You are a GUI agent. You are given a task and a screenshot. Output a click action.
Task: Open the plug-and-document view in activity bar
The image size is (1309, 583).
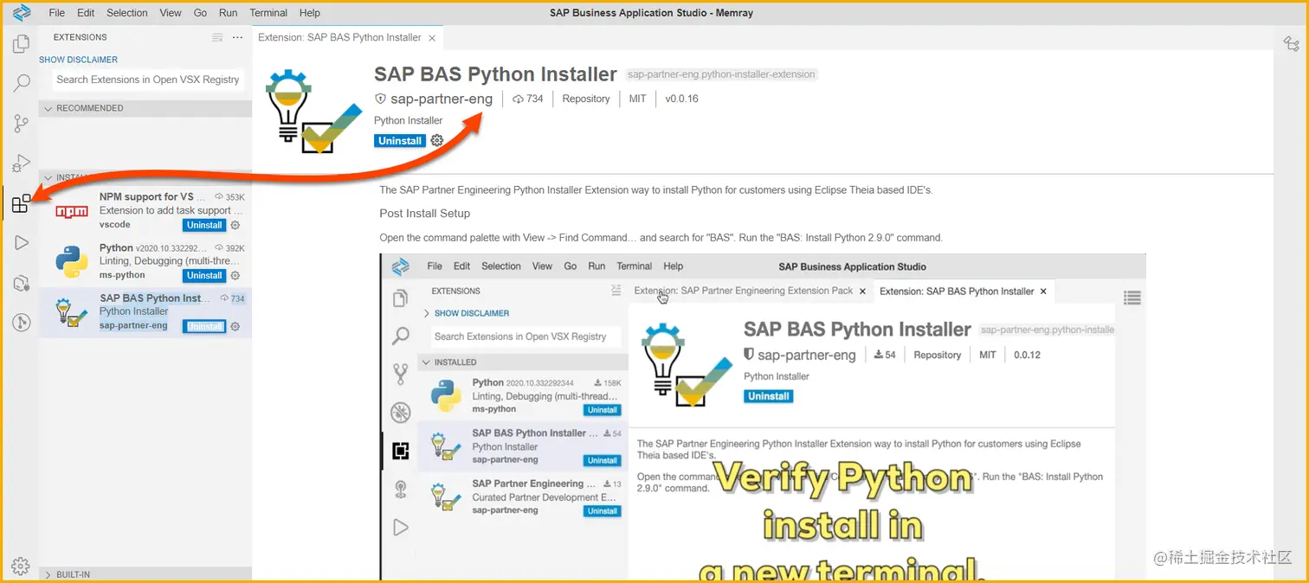pyautogui.click(x=21, y=283)
